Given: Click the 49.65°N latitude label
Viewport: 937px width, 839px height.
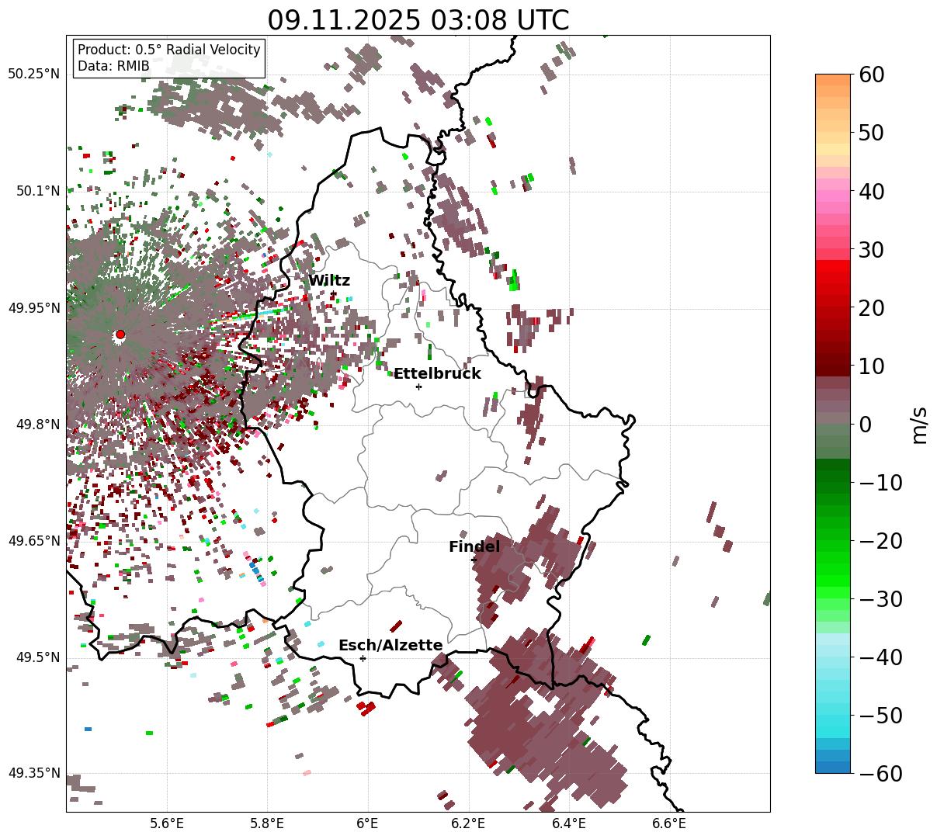Looking at the screenshot, I should pyautogui.click(x=34, y=541).
